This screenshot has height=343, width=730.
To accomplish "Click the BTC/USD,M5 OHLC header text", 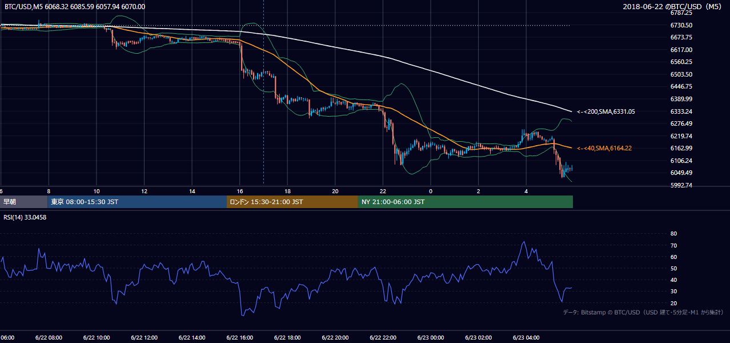I will [74, 7].
